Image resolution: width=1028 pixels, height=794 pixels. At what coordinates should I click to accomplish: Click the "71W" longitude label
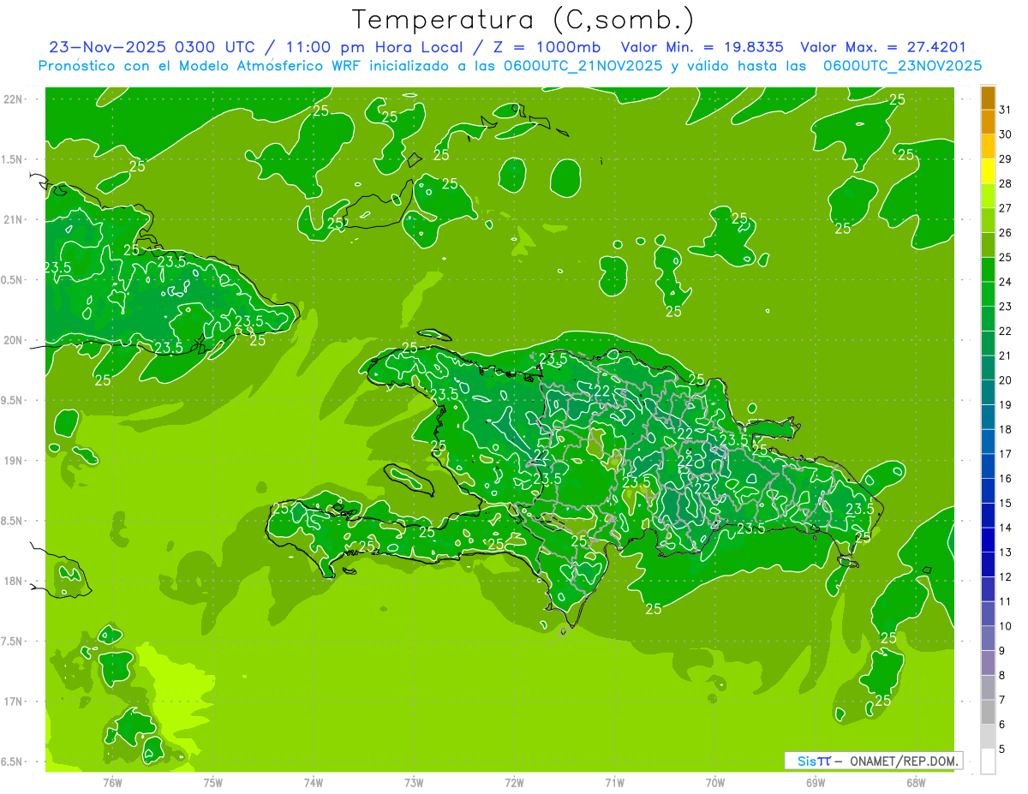tap(614, 782)
